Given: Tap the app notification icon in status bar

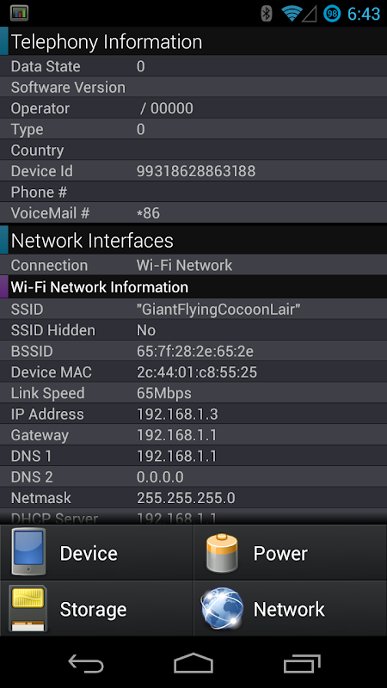Looking at the screenshot, I should click(x=18, y=13).
